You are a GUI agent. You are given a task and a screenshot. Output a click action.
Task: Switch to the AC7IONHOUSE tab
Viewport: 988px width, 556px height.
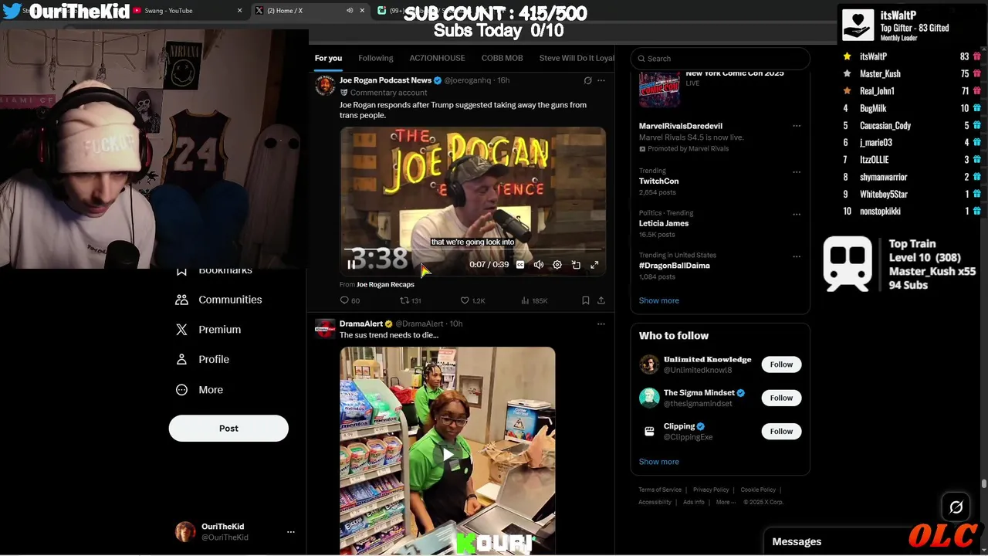point(437,58)
